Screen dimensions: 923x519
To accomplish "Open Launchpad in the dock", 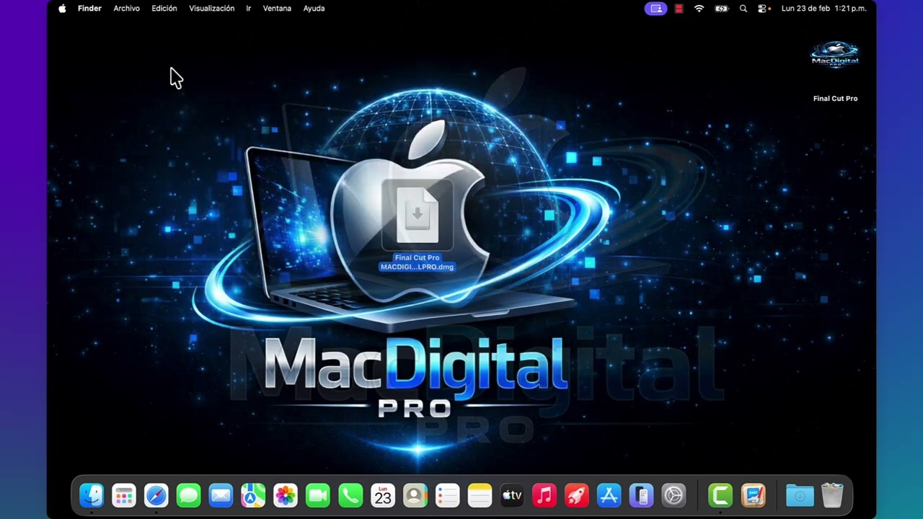I will click(124, 495).
